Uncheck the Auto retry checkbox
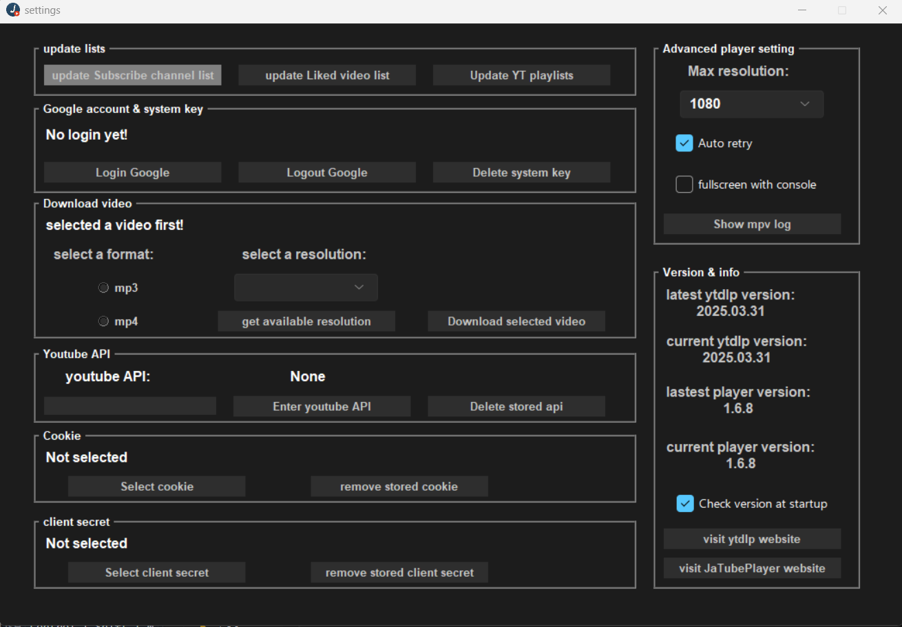 coord(684,143)
